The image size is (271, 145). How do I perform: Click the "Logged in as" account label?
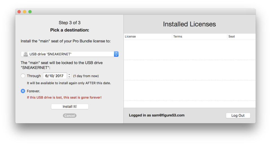pos(157,115)
